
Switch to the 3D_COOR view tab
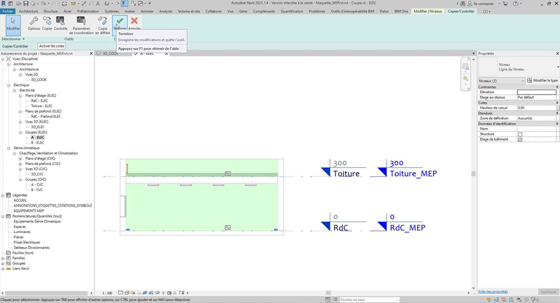tap(111, 53)
